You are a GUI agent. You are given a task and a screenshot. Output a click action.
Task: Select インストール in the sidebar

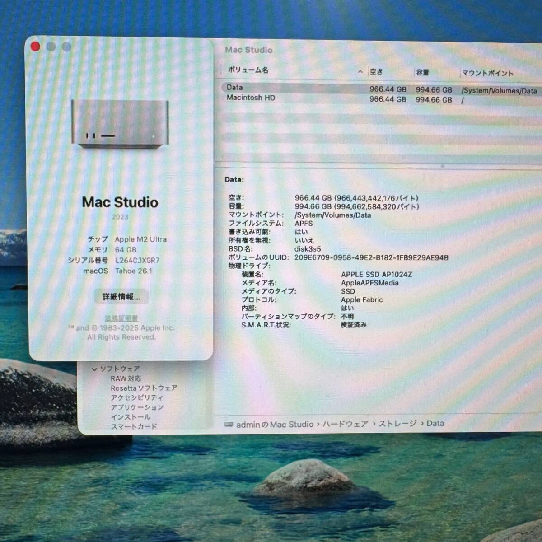[131, 416]
